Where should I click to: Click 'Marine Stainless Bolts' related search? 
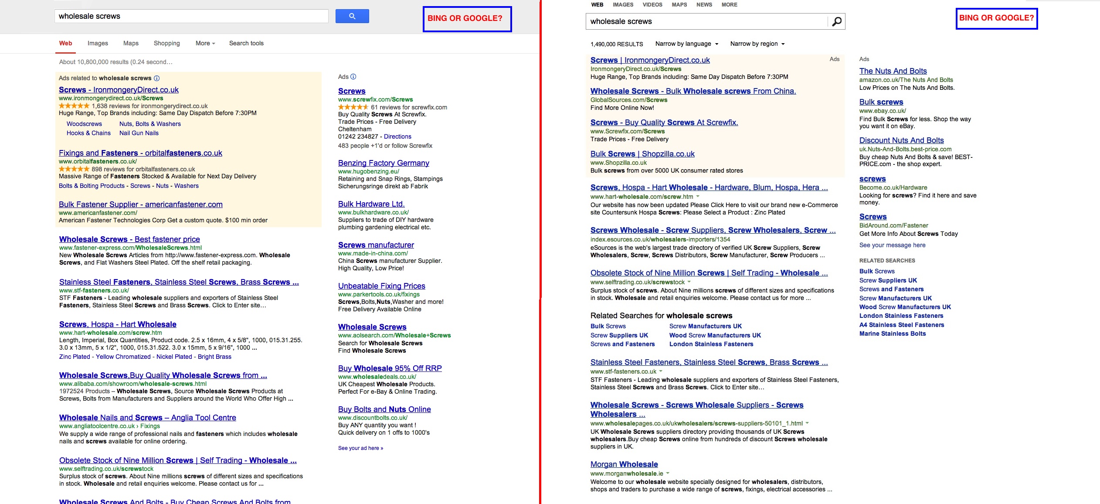coord(893,334)
